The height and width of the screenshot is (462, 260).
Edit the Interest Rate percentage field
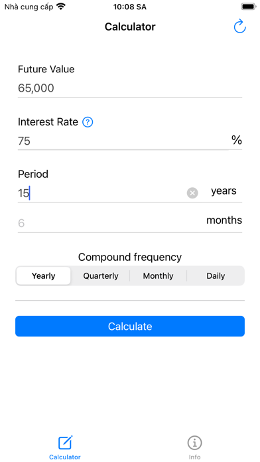[x=123, y=141]
